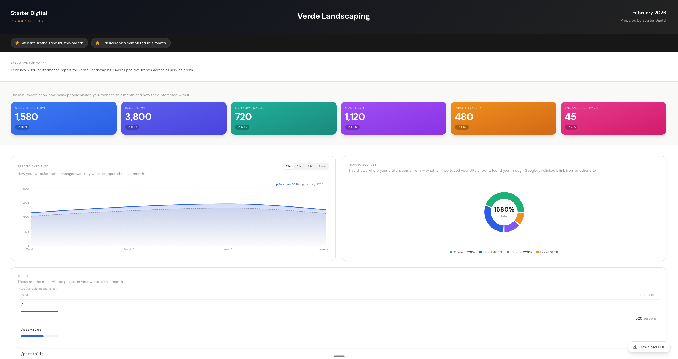
Task: Click the 'Direct 480%' legend text
Action: (493, 252)
